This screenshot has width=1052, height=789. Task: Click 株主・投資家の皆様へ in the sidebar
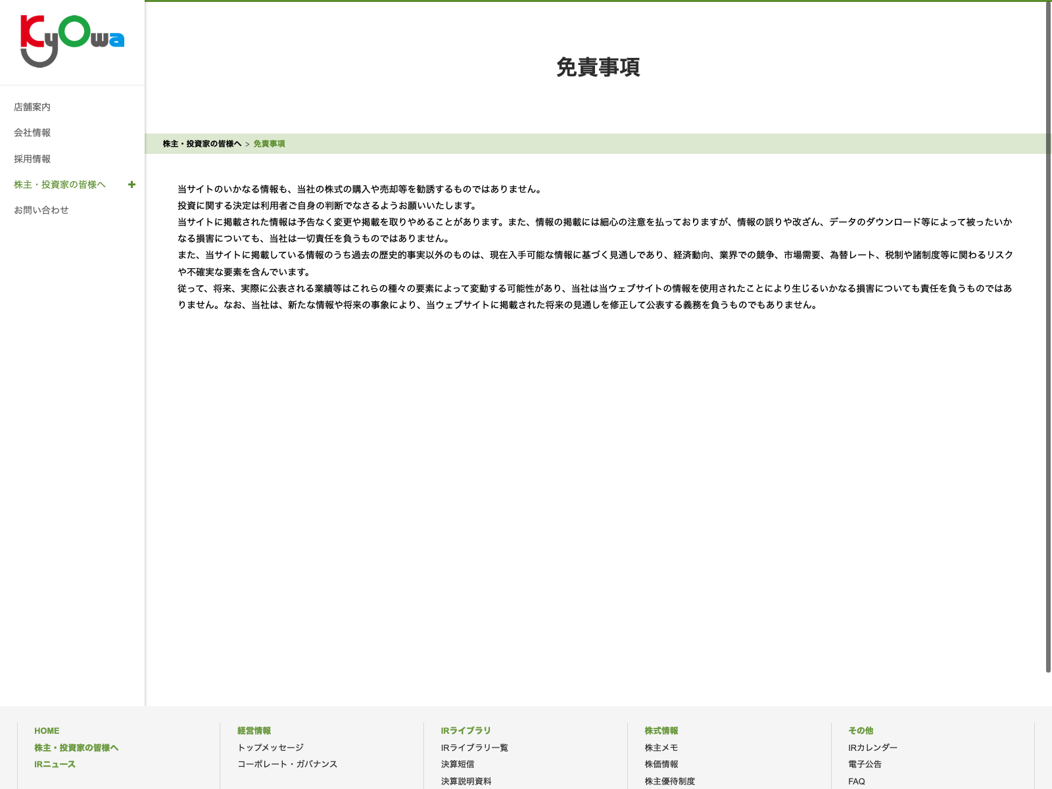pyautogui.click(x=60, y=185)
